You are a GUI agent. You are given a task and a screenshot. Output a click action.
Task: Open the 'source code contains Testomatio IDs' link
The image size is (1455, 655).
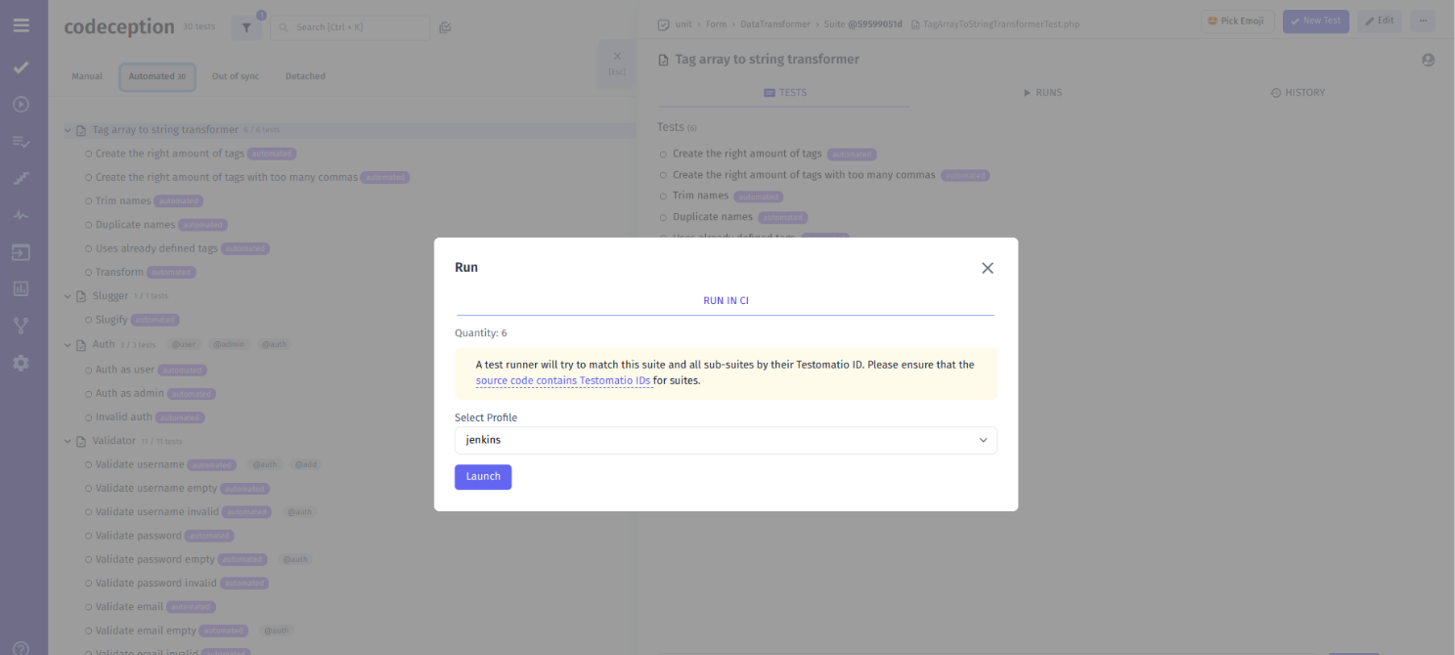point(563,380)
